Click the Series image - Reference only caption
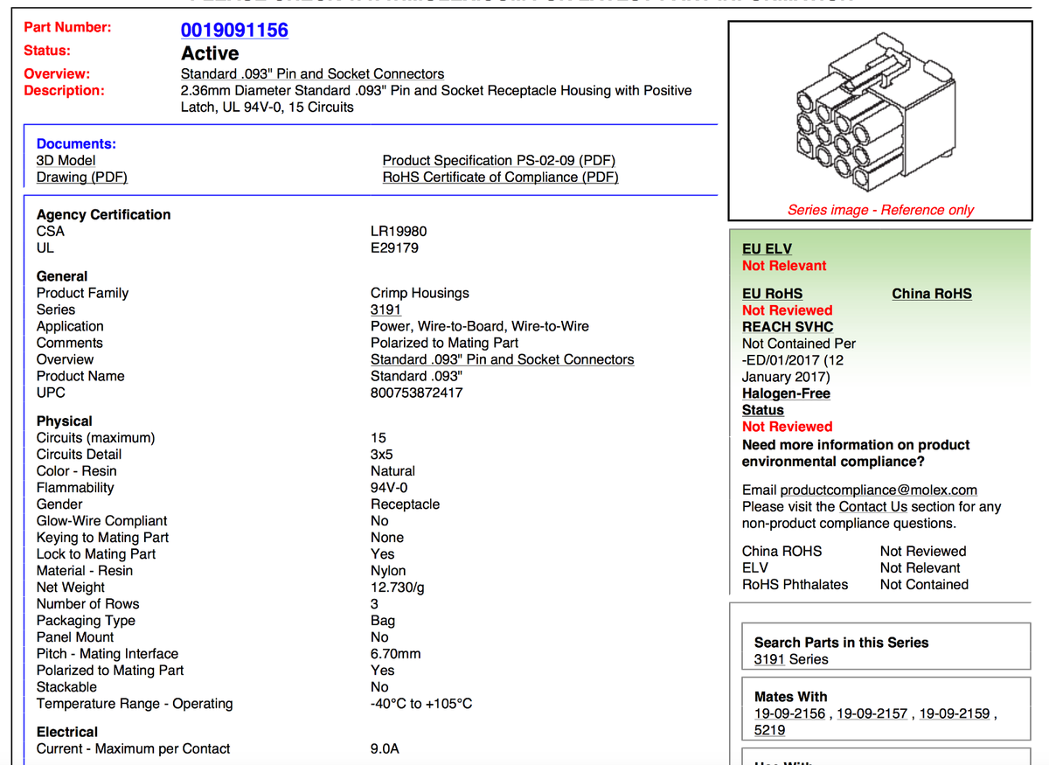Viewport: 1049px width, 765px height. [x=880, y=210]
